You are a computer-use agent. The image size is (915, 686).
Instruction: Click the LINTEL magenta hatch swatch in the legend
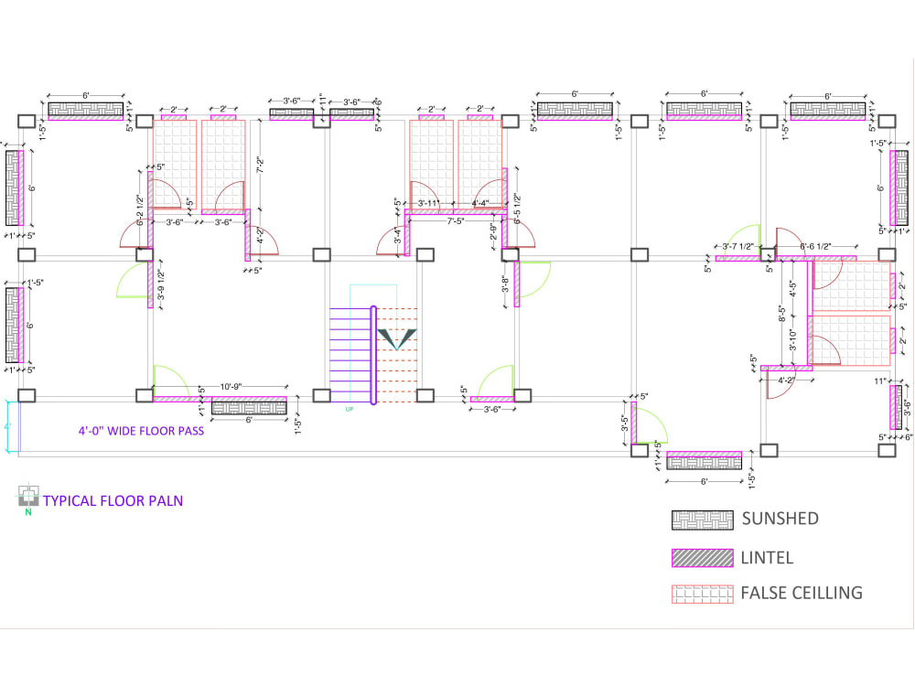pyautogui.click(x=701, y=558)
